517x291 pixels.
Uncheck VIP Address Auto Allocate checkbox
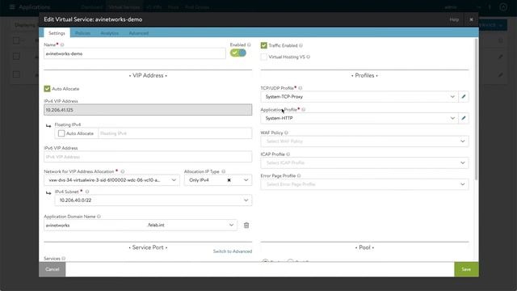[47, 89]
